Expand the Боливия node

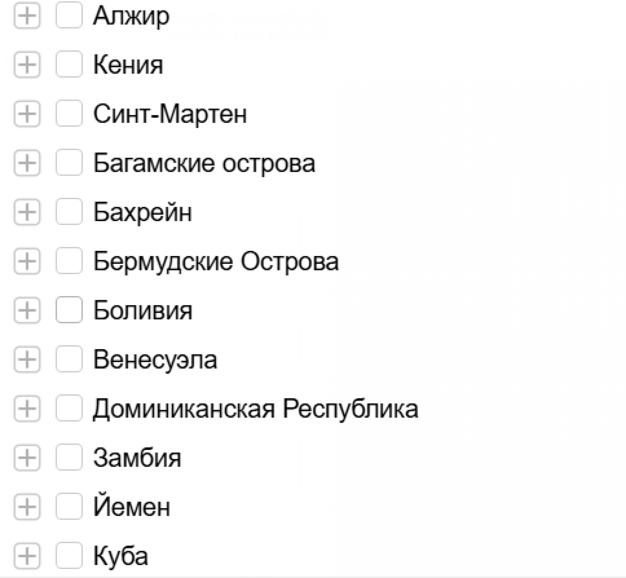point(27,310)
